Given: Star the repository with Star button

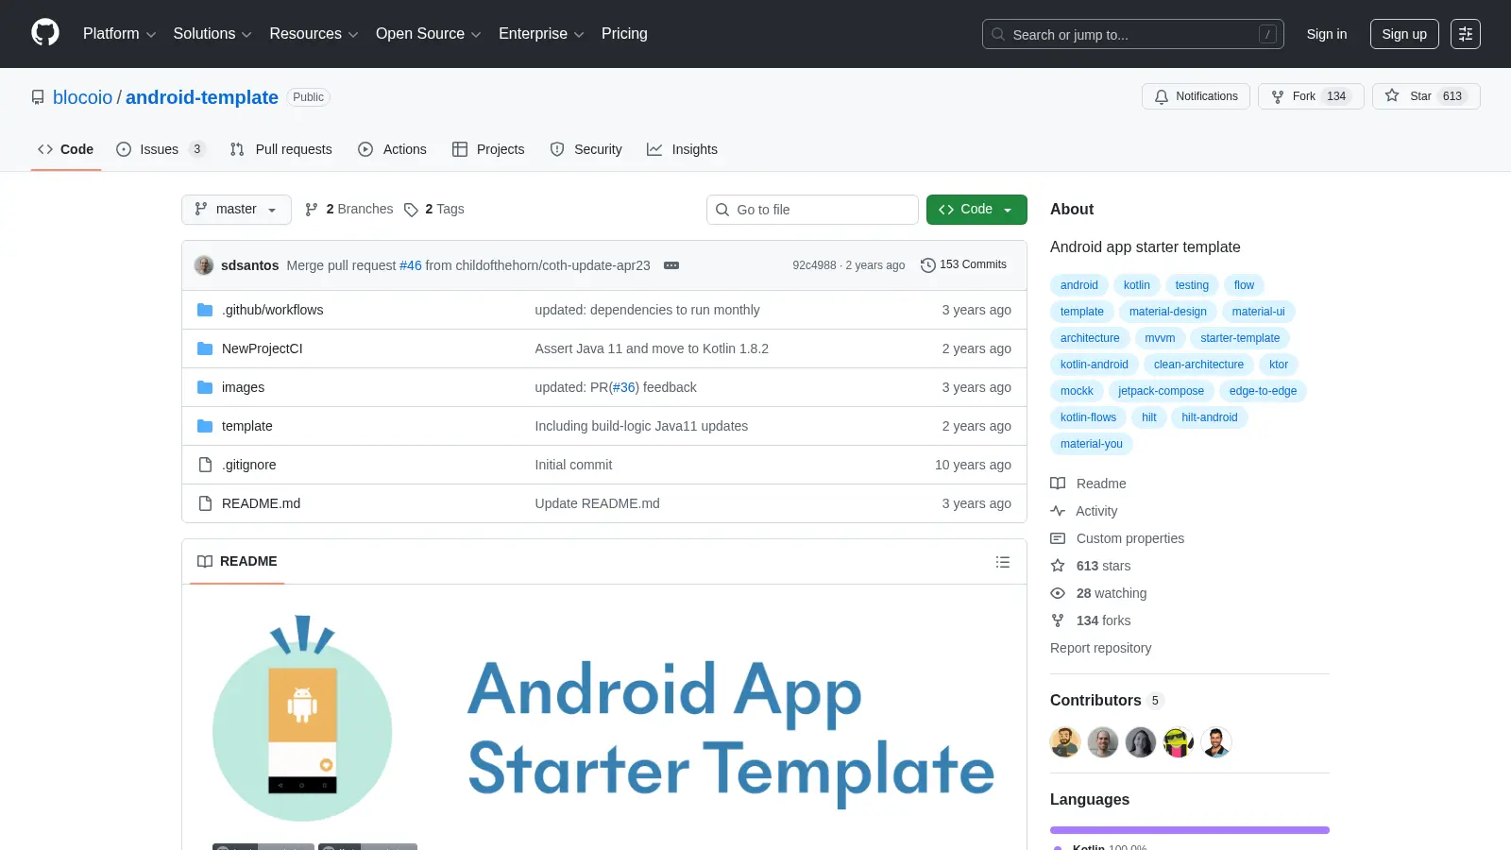Looking at the screenshot, I should (1426, 96).
